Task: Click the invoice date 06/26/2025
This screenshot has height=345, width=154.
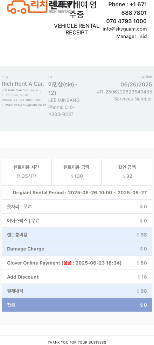Action: (x=136, y=85)
